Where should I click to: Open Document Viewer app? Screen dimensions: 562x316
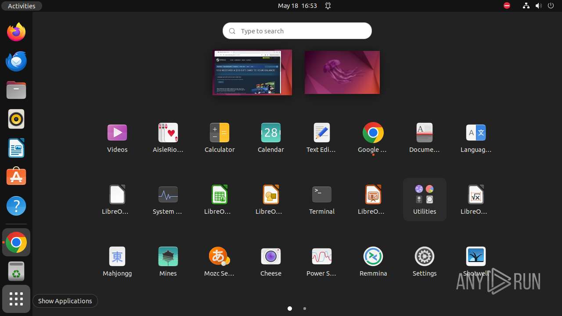point(425,133)
